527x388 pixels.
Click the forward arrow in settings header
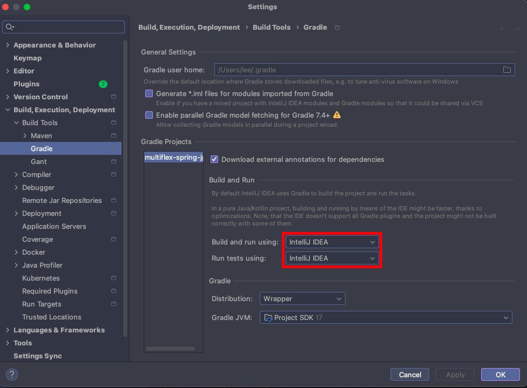(517, 29)
